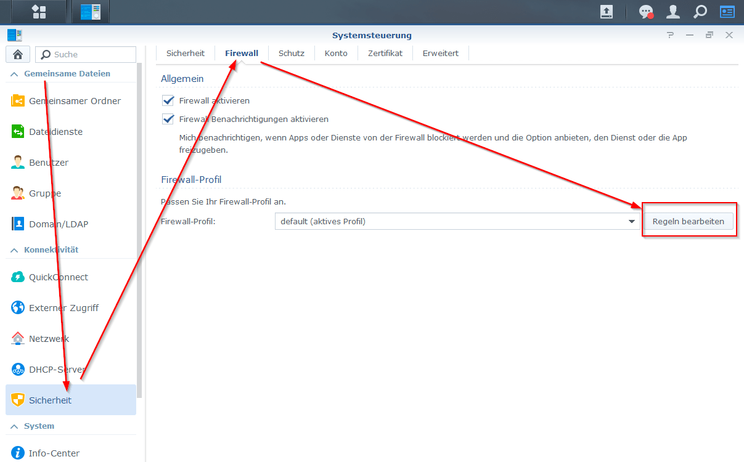Switch to the Schutz tab
744x462 pixels.
[291, 53]
